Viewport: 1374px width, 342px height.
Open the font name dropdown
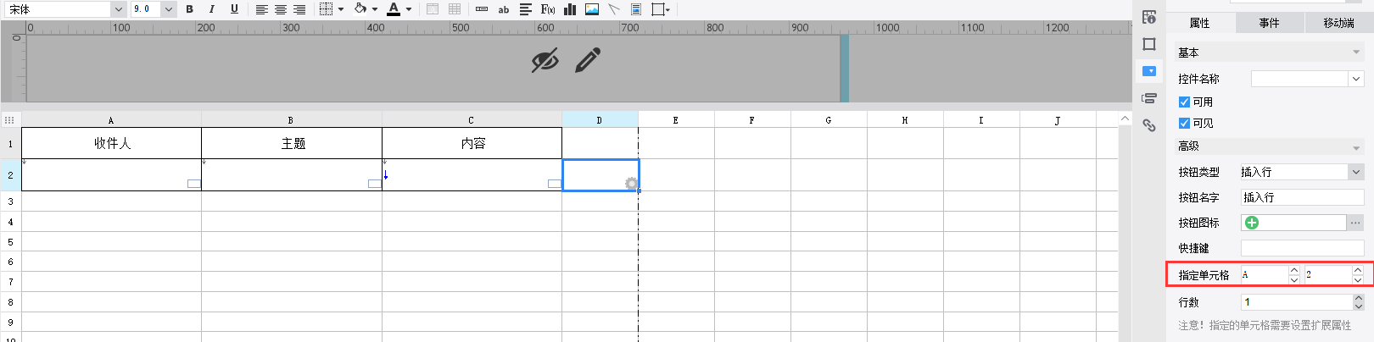tap(118, 9)
